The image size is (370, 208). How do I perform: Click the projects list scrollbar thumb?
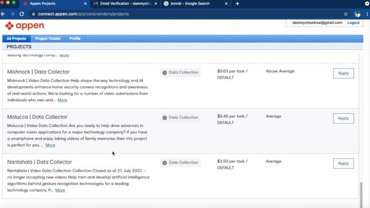(x=361, y=195)
